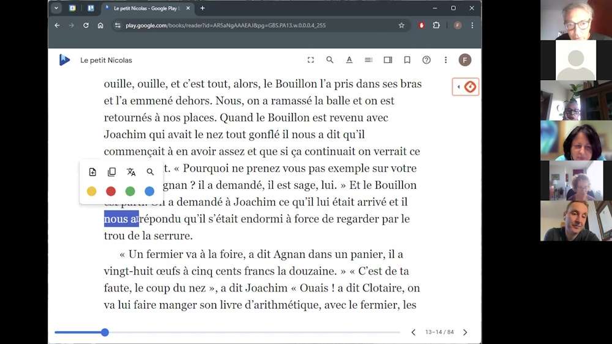
Task: Click the words "trou de la serrure."
Action: [x=148, y=236]
